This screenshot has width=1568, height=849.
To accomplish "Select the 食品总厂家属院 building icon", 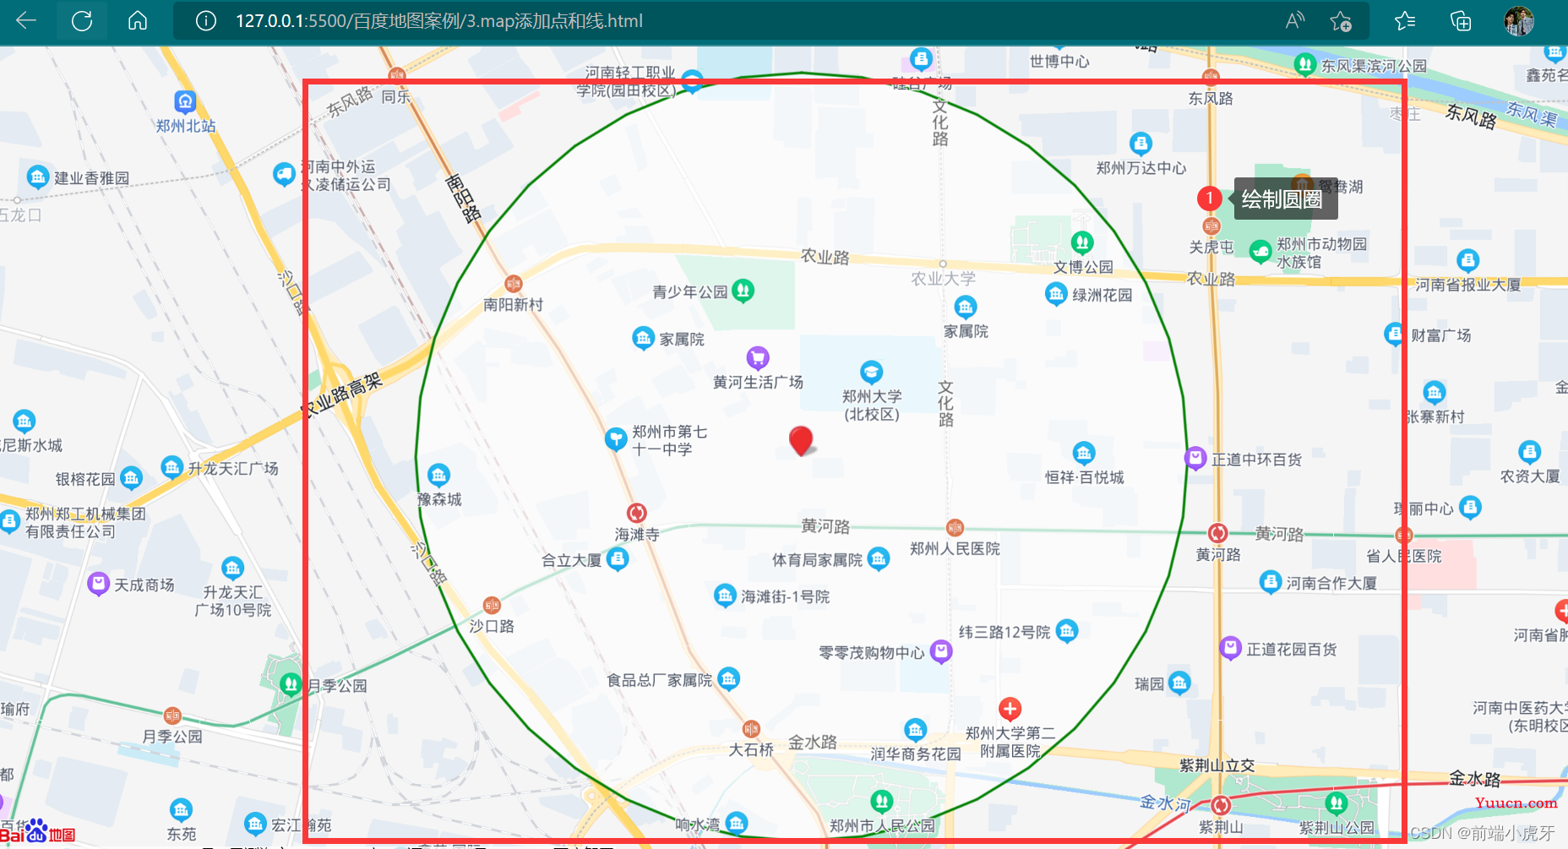I will coord(728,678).
